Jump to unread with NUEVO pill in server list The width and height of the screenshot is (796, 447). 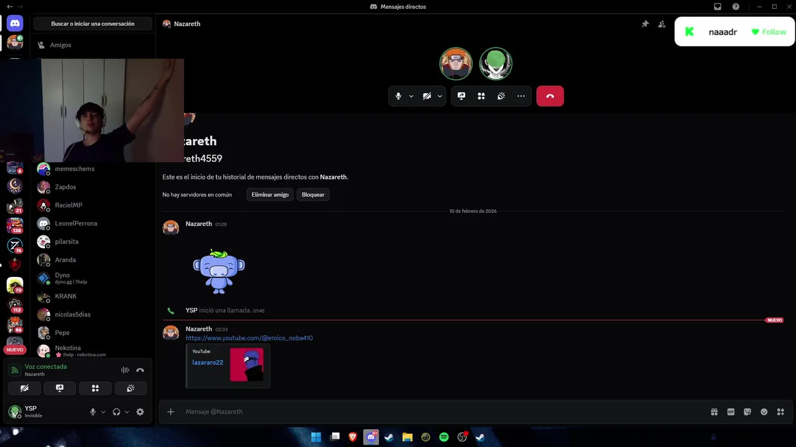tap(15, 350)
